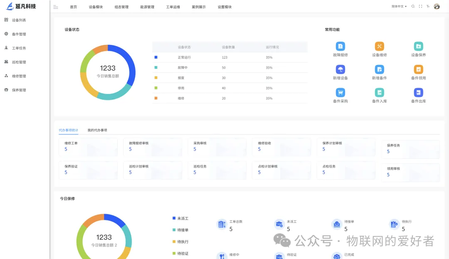Open 设备维修 quick function icon

tap(380, 46)
